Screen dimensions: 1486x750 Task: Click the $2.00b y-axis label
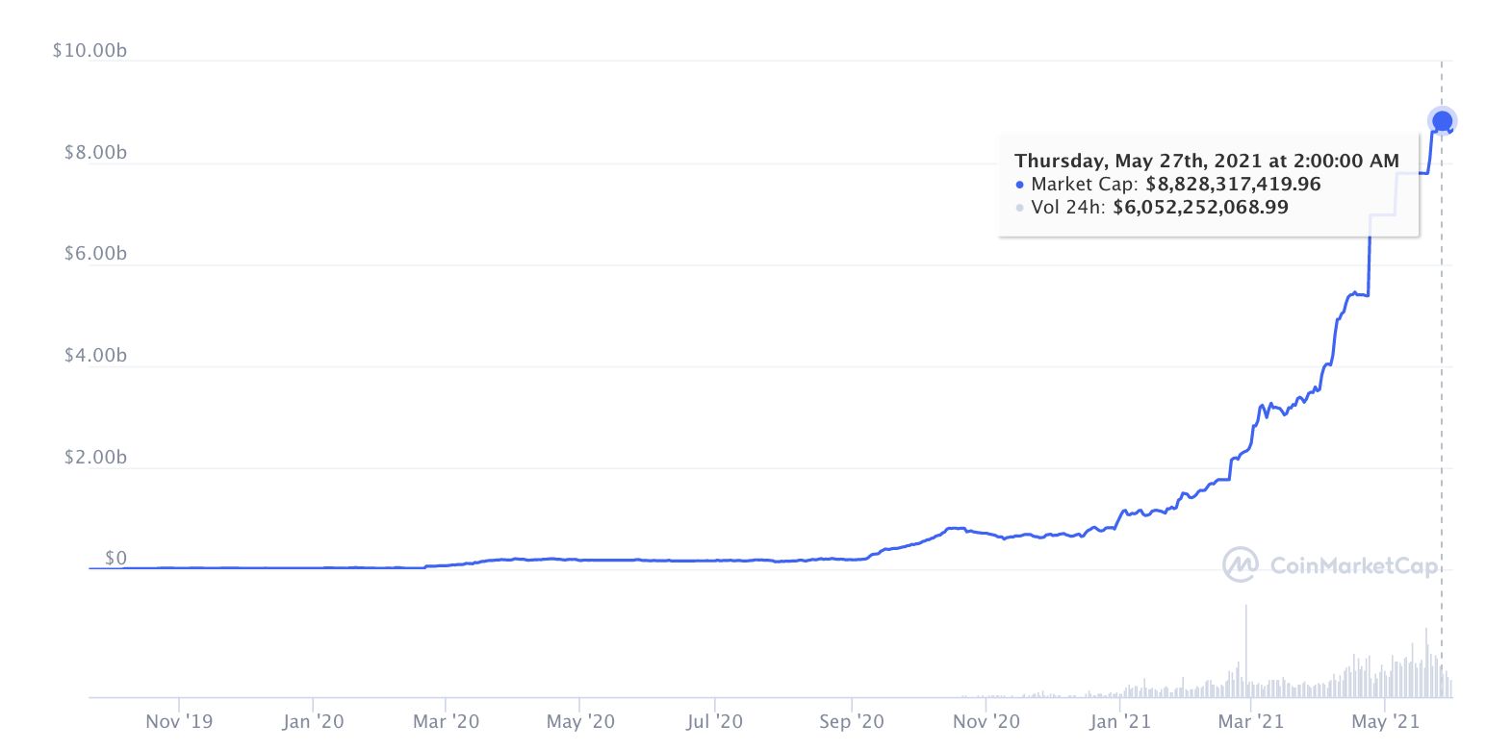coord(94,457)
